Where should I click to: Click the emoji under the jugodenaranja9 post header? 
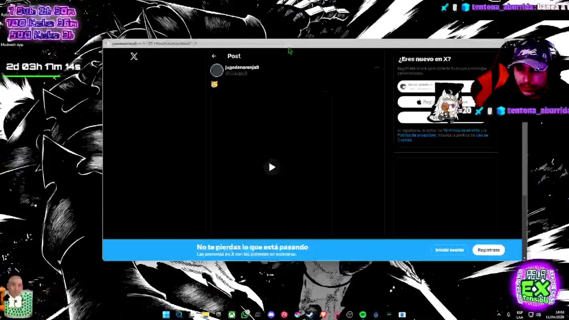pos(214,84)
